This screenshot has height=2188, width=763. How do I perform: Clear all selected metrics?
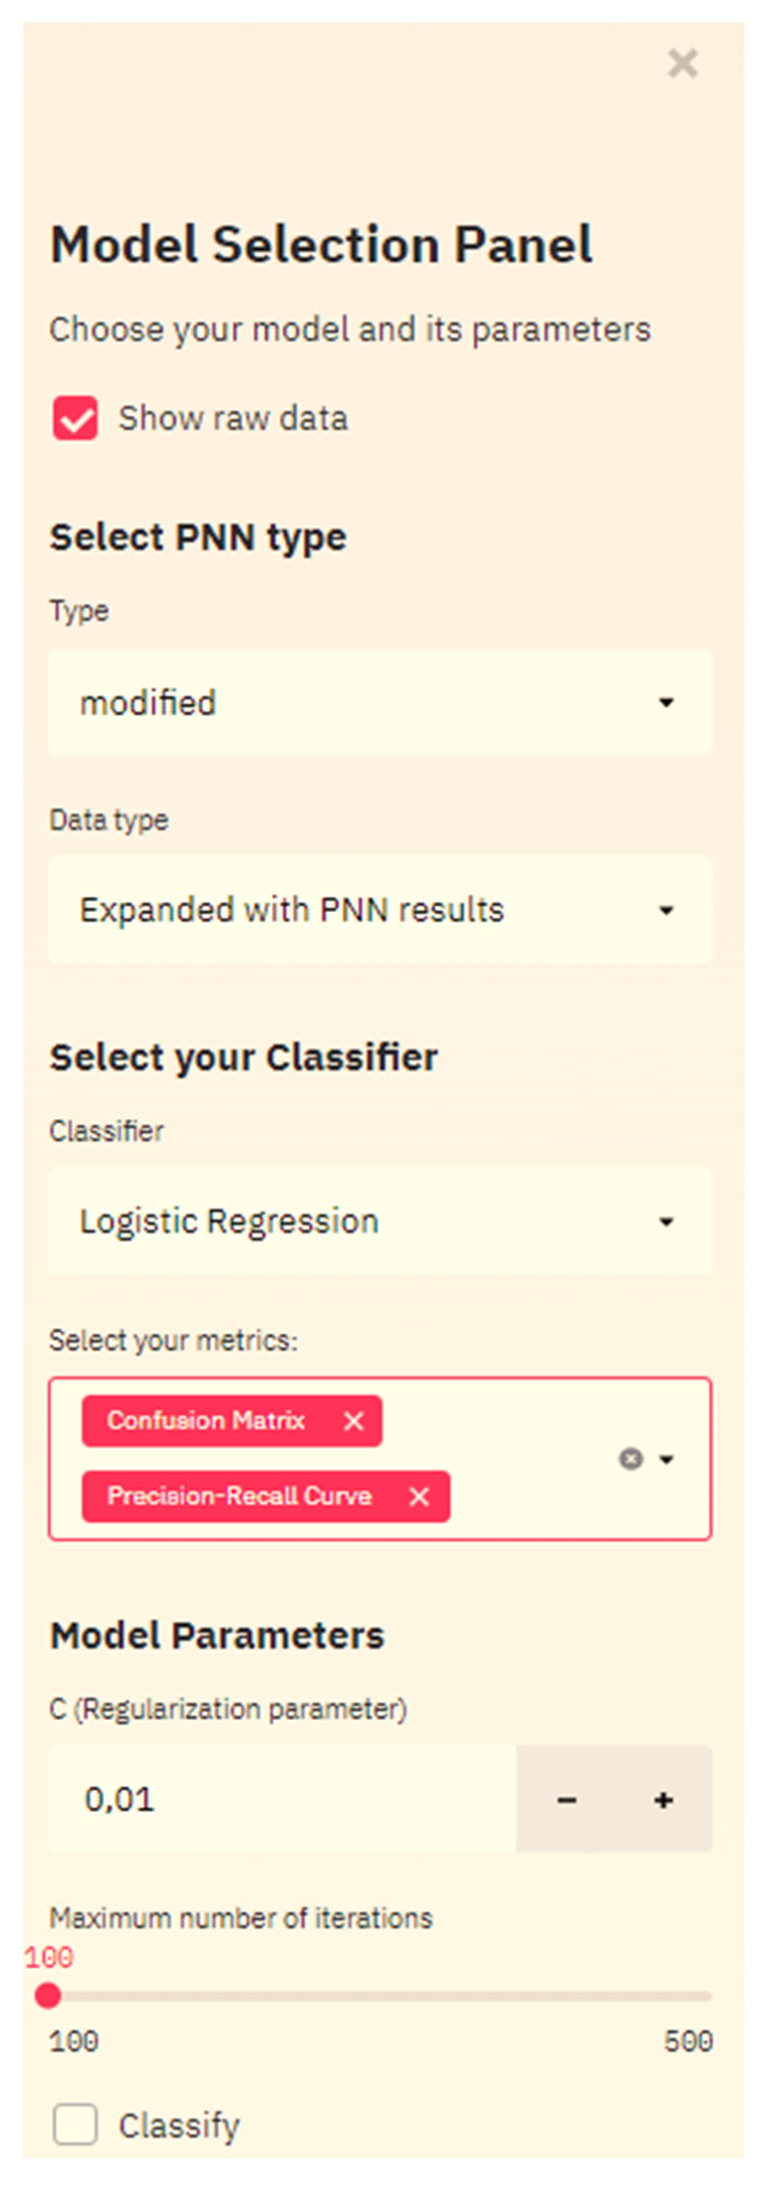click(x=631, y=1459)
